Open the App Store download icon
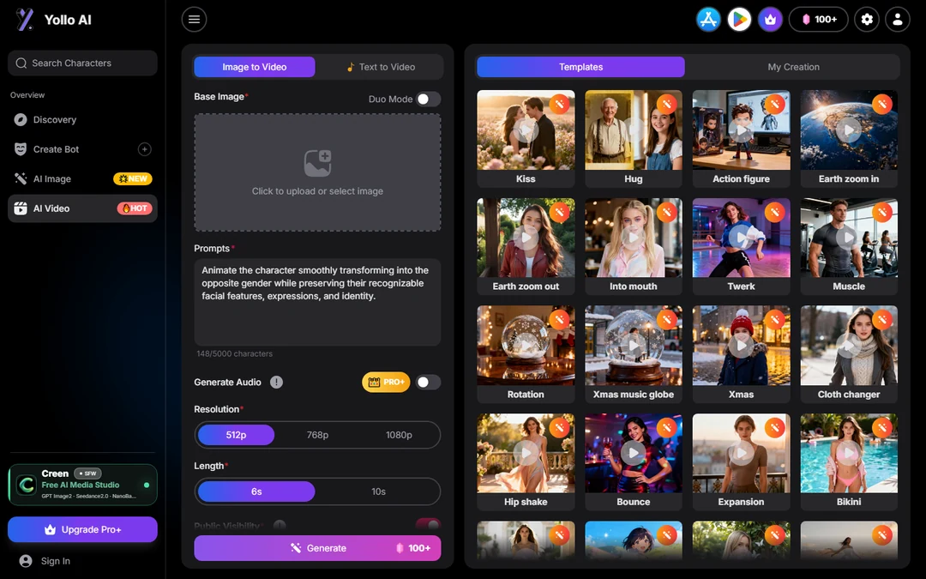The image size is (926, 579). pyautogui.click(x=708, y=20)
